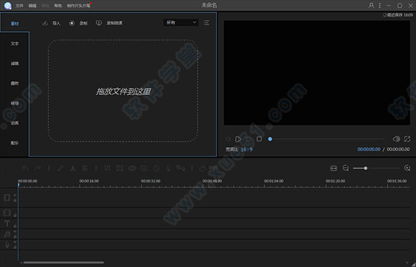Toggle mute on the video track
The height and width of the screenshot is (267, 416).
(x=15, y=196)
